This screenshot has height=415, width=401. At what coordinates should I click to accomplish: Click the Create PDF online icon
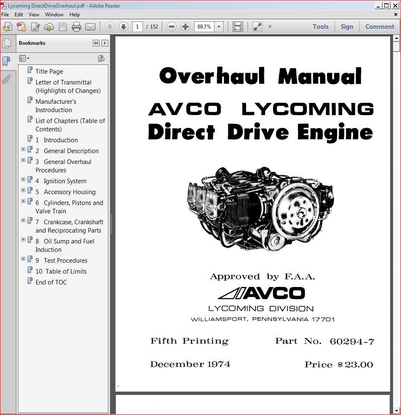21,27
